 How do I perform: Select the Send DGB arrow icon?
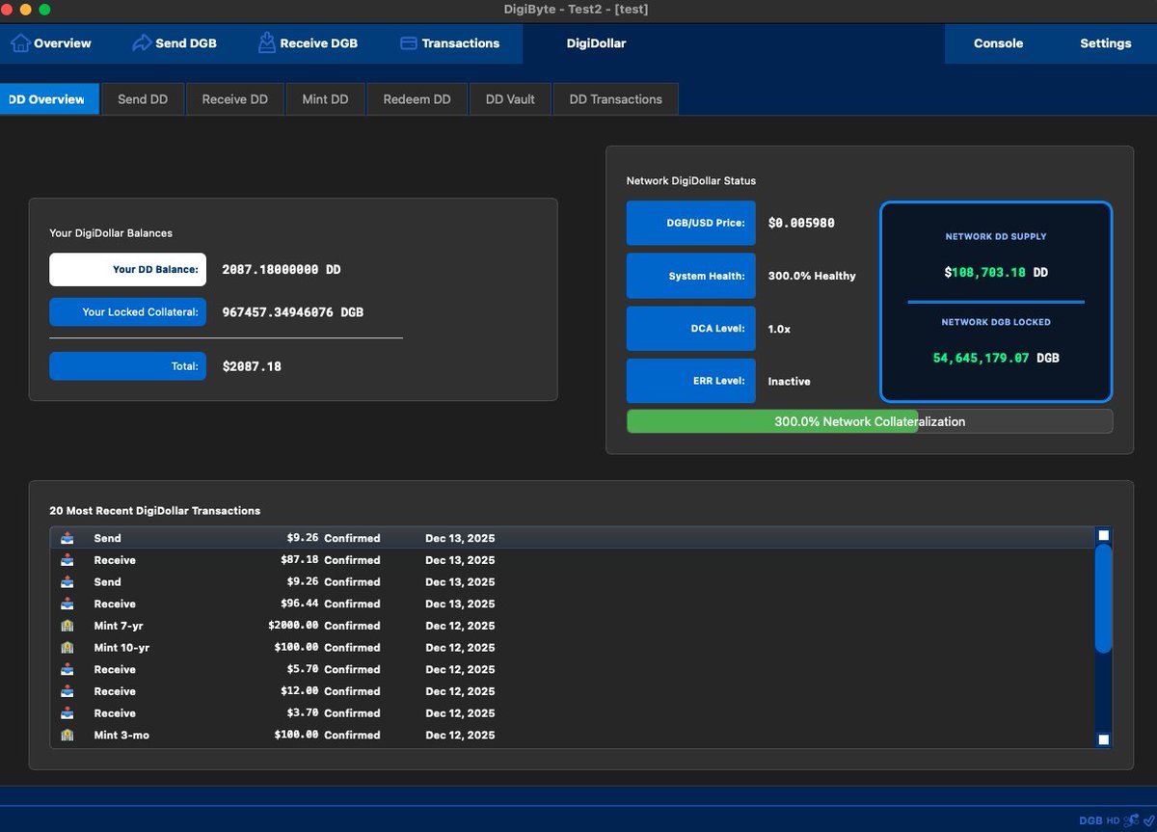coord(140,42)
